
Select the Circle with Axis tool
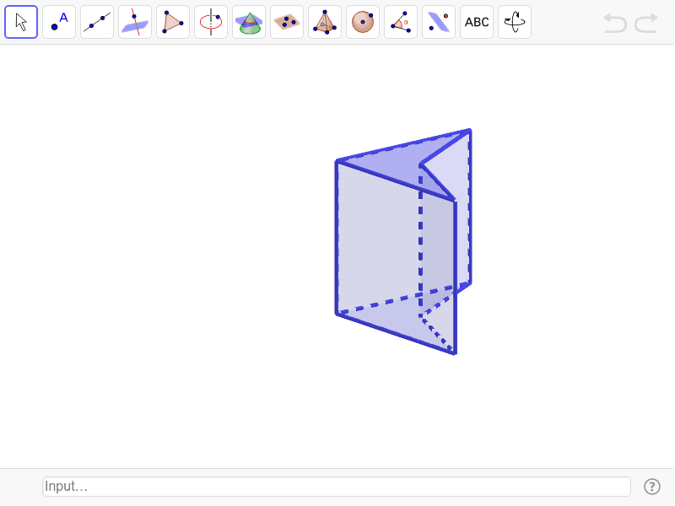[211, 21]
